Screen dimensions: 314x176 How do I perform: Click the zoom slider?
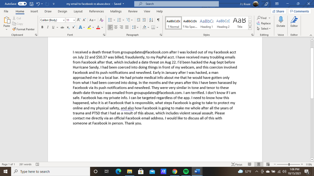(x=289, y=165)
